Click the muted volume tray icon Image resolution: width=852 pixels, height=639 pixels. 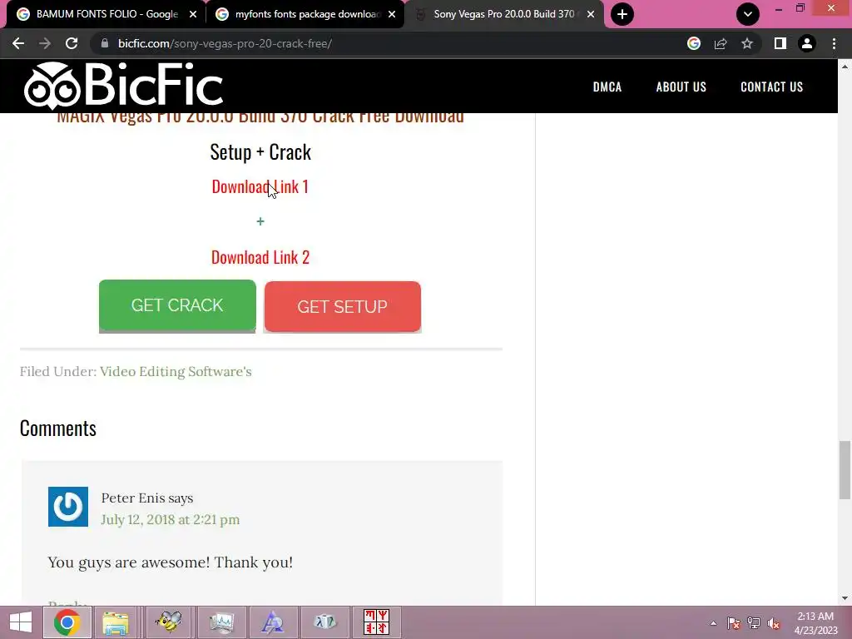tap(774, 623)
